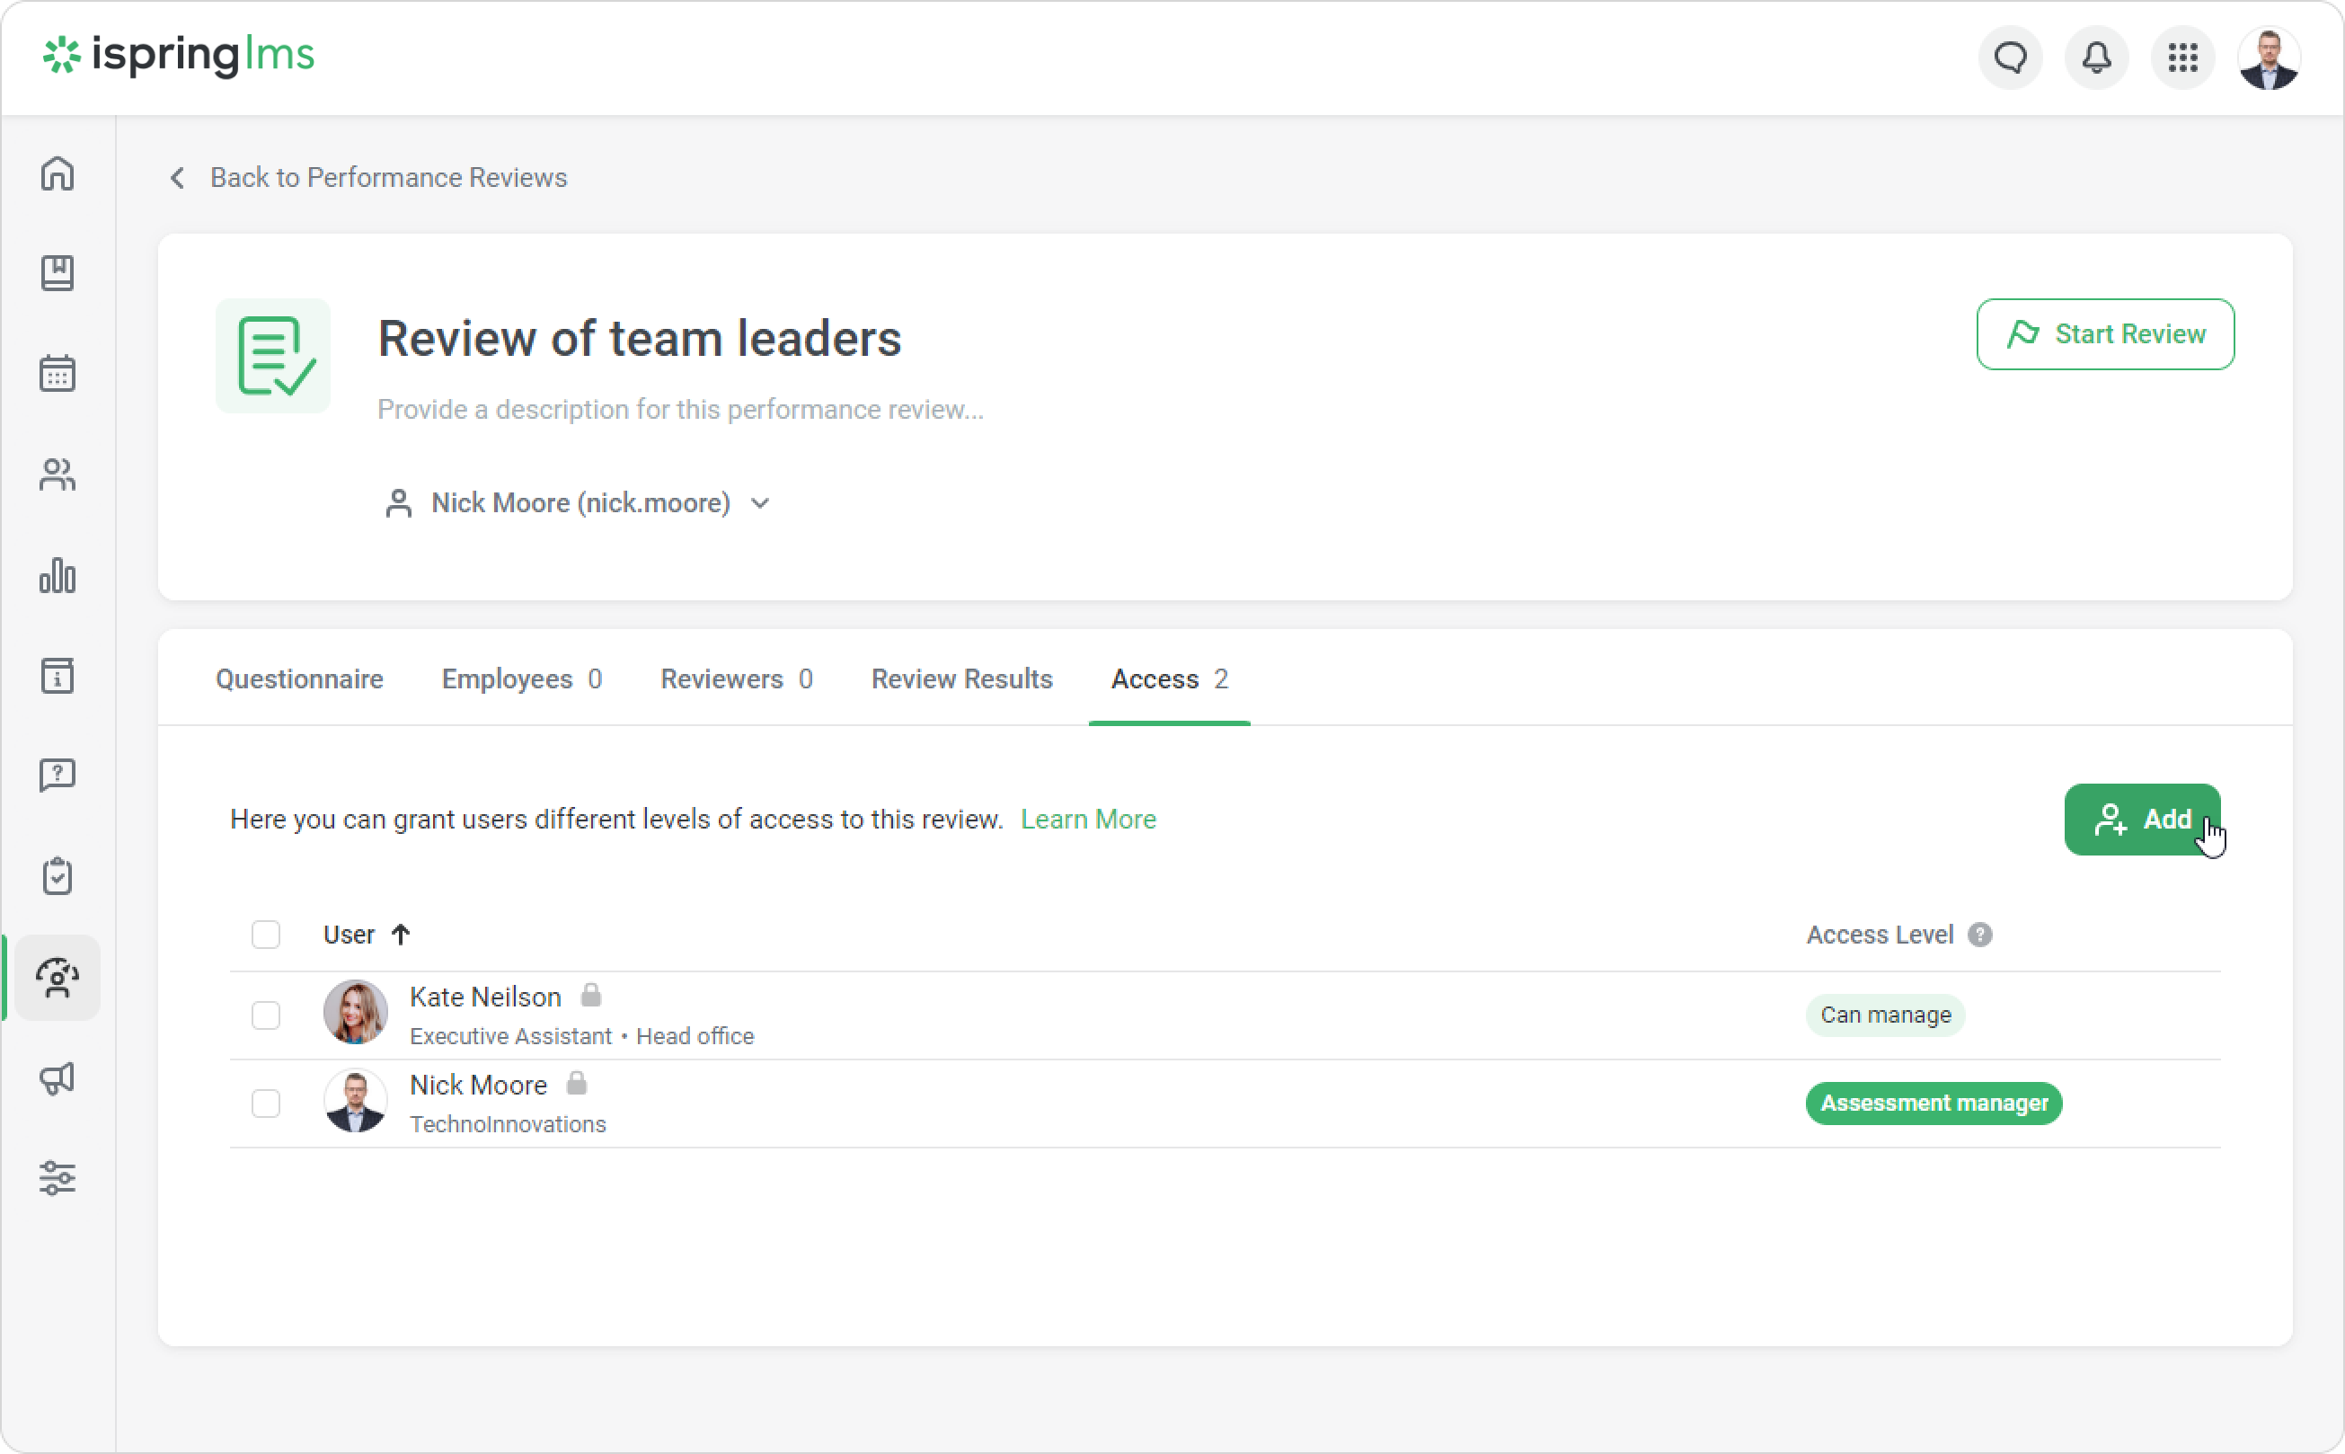The height and width of the screenshot is (1454, 2345).
Task: Switch to the Review Results tab
Action: (x=961, y=678)
